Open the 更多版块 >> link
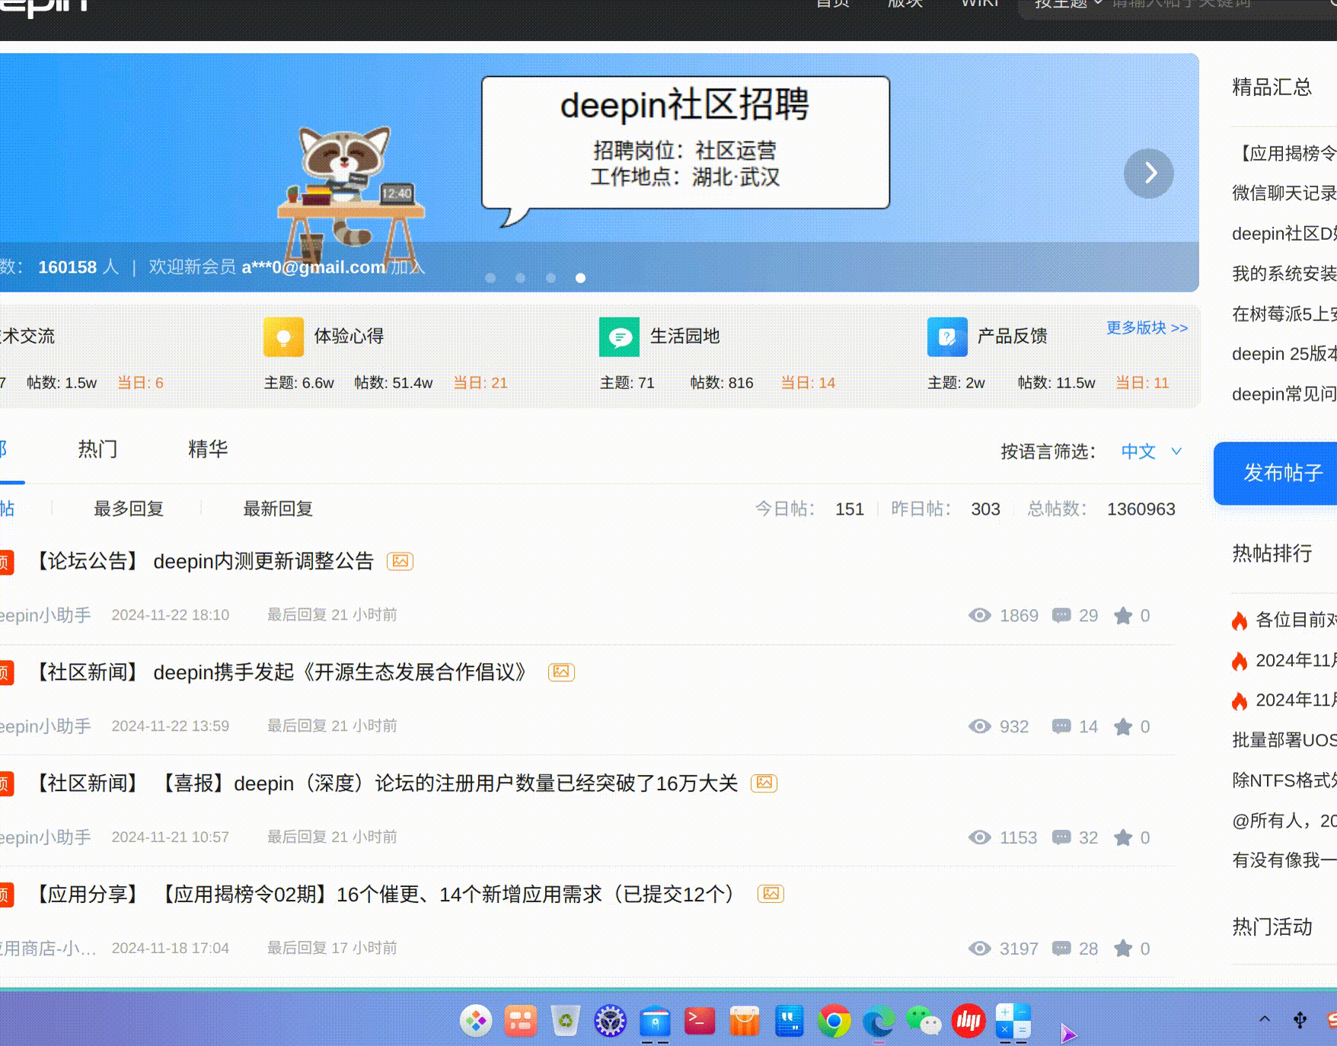 click(1147, 328)
